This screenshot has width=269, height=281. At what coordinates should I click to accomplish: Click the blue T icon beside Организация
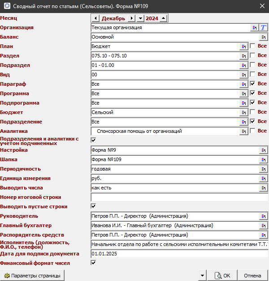click(264, 27)
